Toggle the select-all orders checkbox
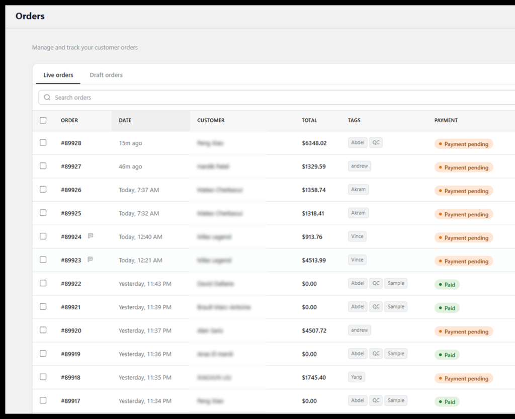 [x=43, y=120]
